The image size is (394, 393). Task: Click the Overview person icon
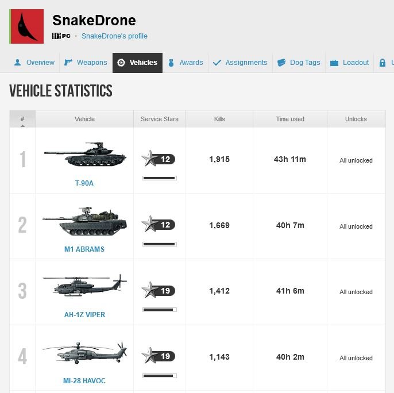point(17,63)
